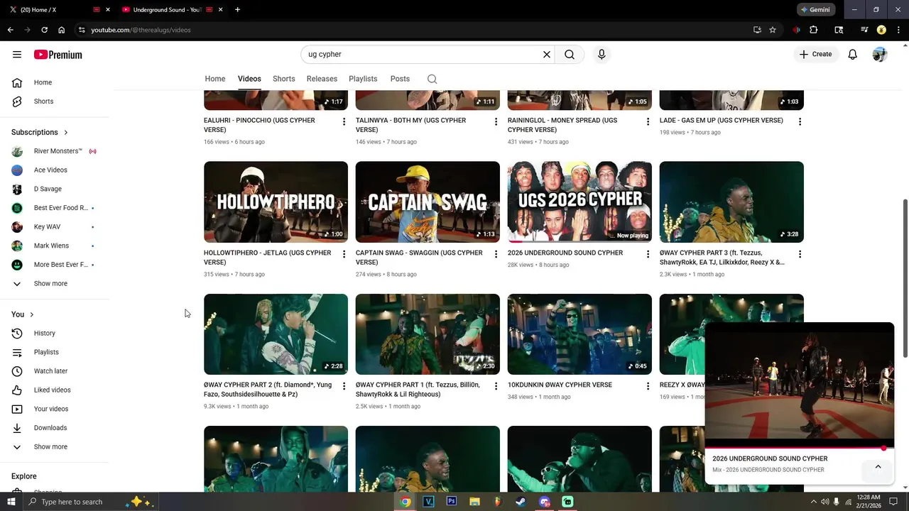Open options for ØWAY CYPHER PART 2 video

click(x=344, y=386)
